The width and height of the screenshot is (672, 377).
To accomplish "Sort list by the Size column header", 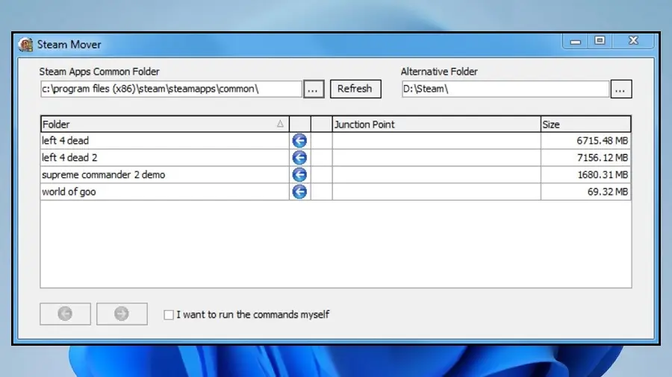I will [x=585, y=124].
